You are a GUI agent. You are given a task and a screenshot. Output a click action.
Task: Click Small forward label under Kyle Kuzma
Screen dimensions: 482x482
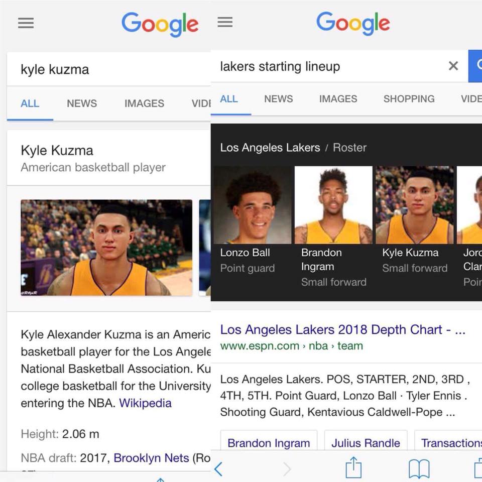[x=415, y=268]
